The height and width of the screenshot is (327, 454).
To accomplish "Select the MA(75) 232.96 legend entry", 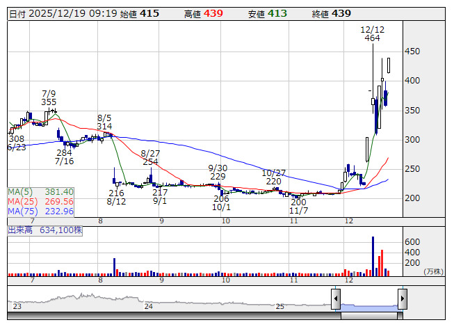I will tap(40, 212).
